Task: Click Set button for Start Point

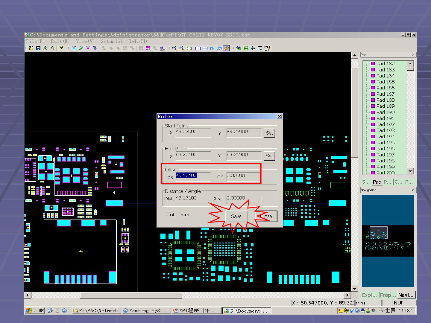Action: (269, 133)
